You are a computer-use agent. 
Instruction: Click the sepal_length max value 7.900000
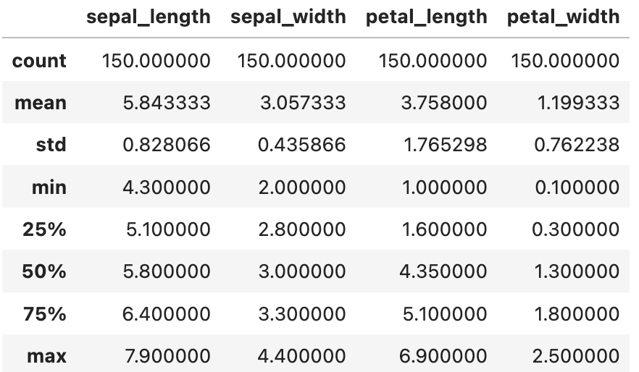[167, 356]
